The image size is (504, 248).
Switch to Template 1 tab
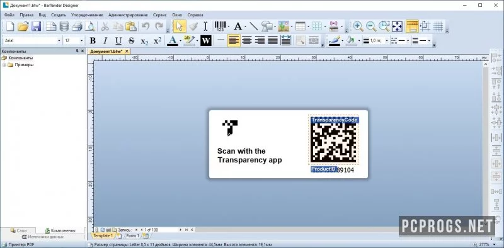click(x=103, y=236)
